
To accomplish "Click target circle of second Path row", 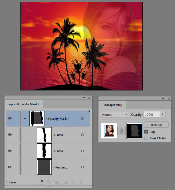I will (82, 151).
